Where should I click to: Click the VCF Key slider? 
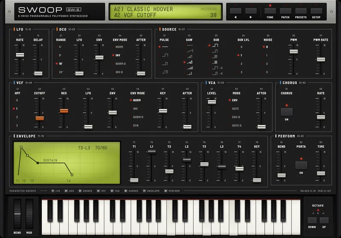coord(163,111)
